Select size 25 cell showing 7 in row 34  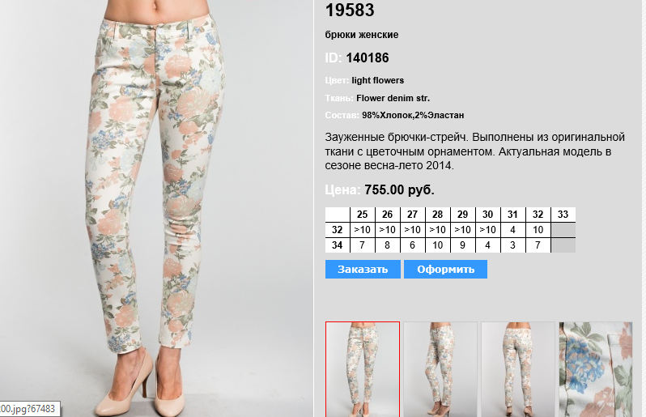(x=363, y=245)
